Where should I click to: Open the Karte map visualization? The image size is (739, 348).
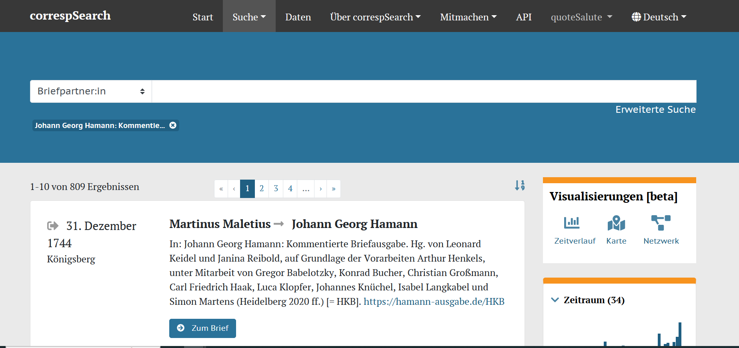pos(616,230)
